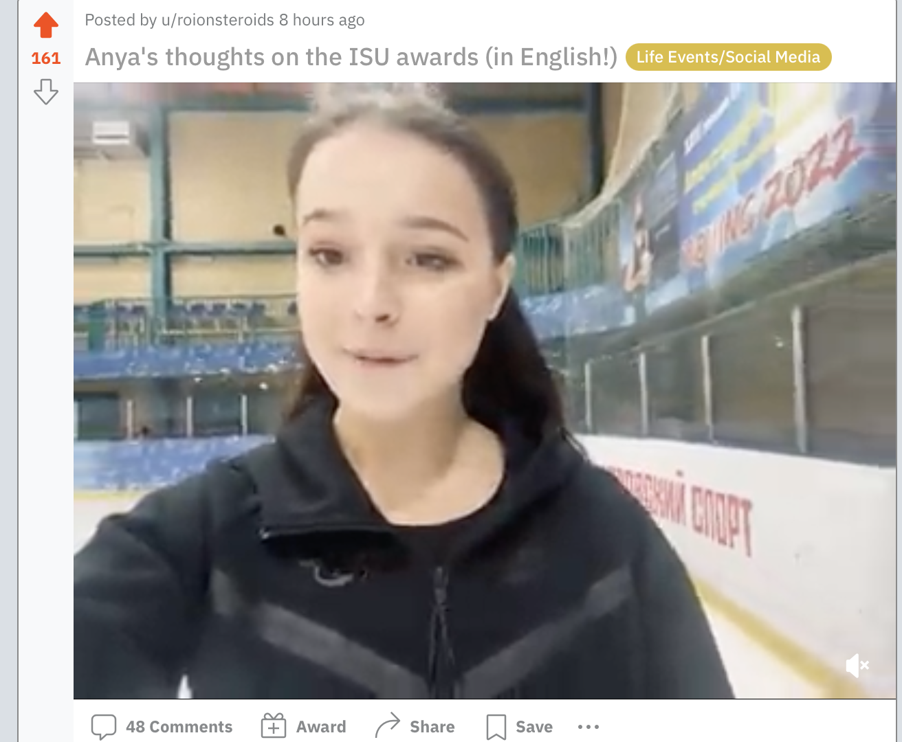Click the 'Posted by' text
902x742 pixels.
[121, 20]
